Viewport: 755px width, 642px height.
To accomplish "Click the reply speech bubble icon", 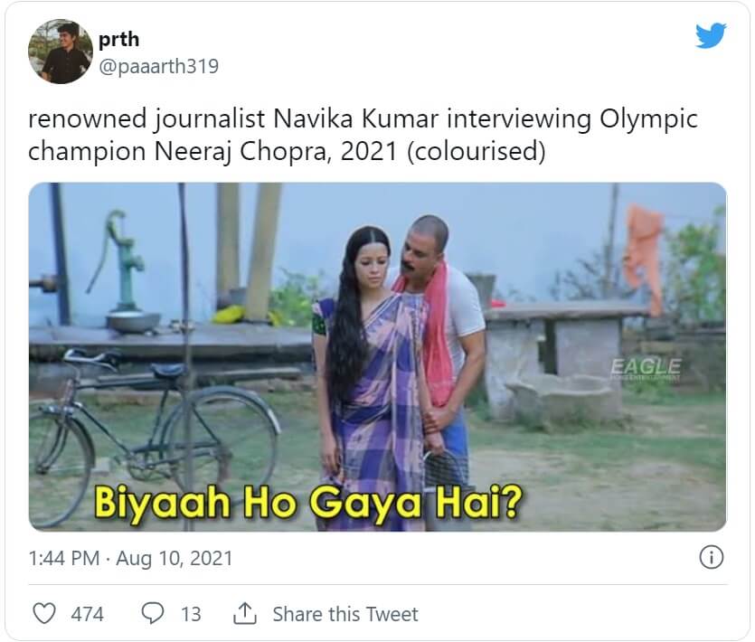I will click(x=155, y=614).
